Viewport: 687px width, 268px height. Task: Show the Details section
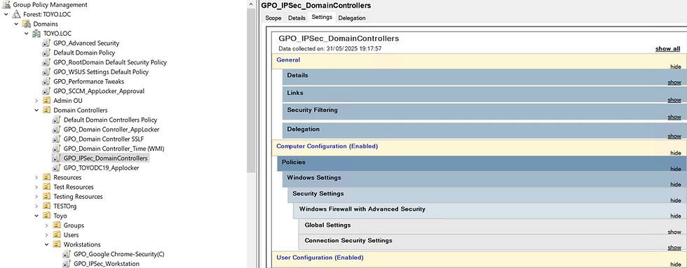pyautogui.click(x=674, y=82)
